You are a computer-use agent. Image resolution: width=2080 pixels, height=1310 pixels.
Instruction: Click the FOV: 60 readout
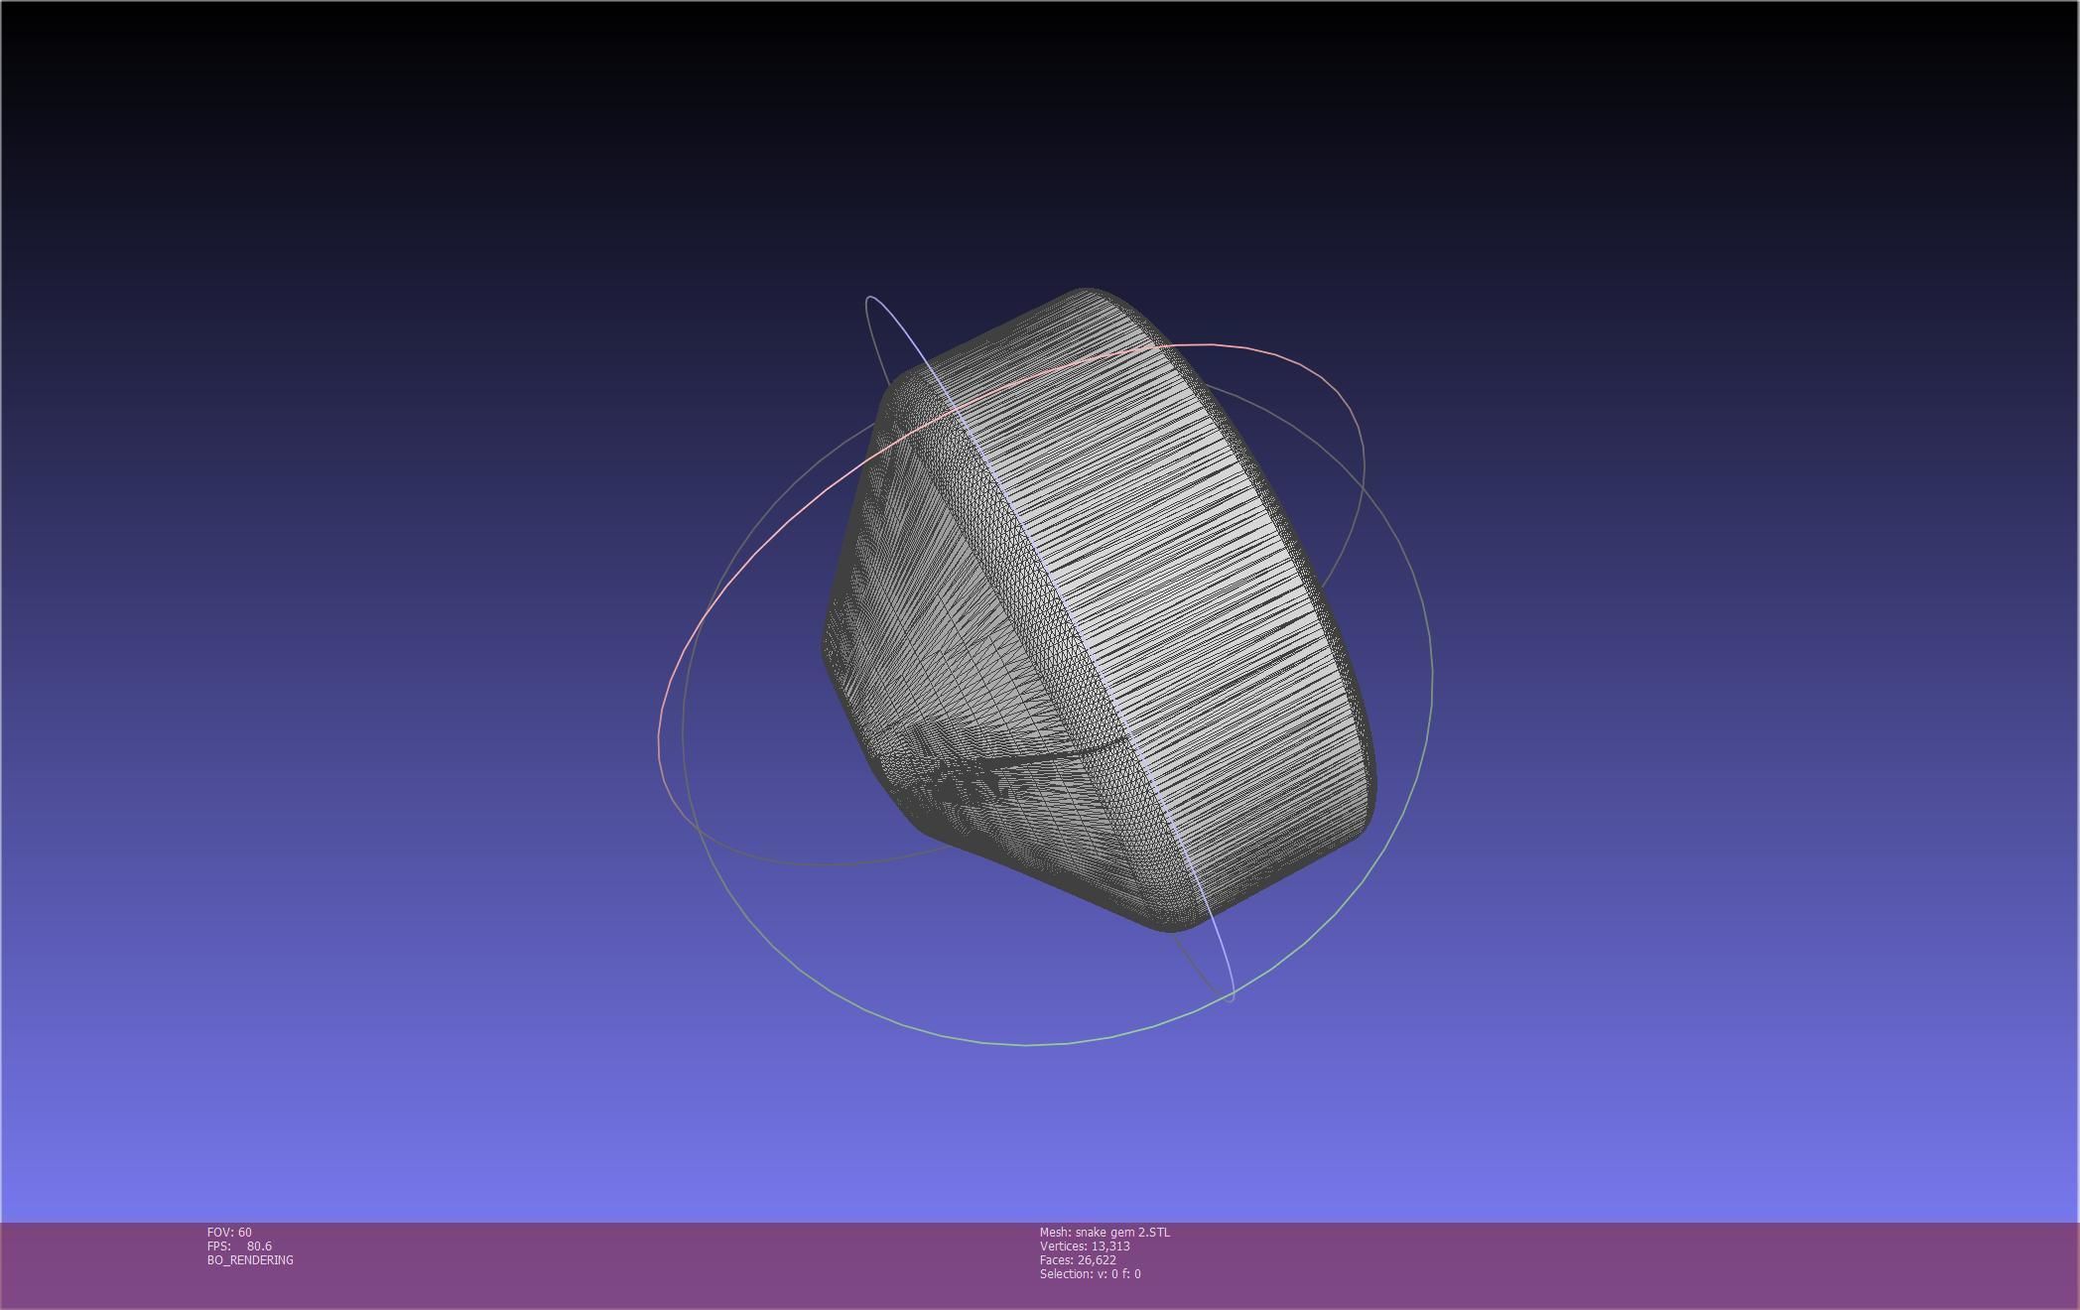pos(229,1233)
